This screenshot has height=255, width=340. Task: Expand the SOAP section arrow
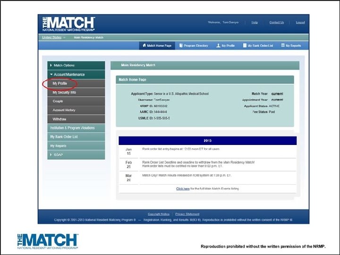(51, 154)
